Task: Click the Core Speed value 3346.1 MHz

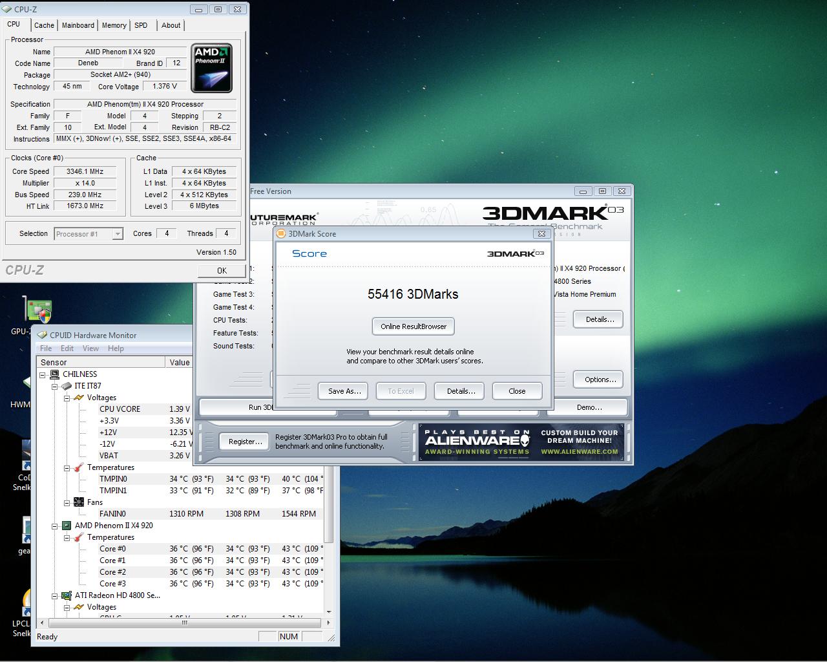Action: point(85,171)
